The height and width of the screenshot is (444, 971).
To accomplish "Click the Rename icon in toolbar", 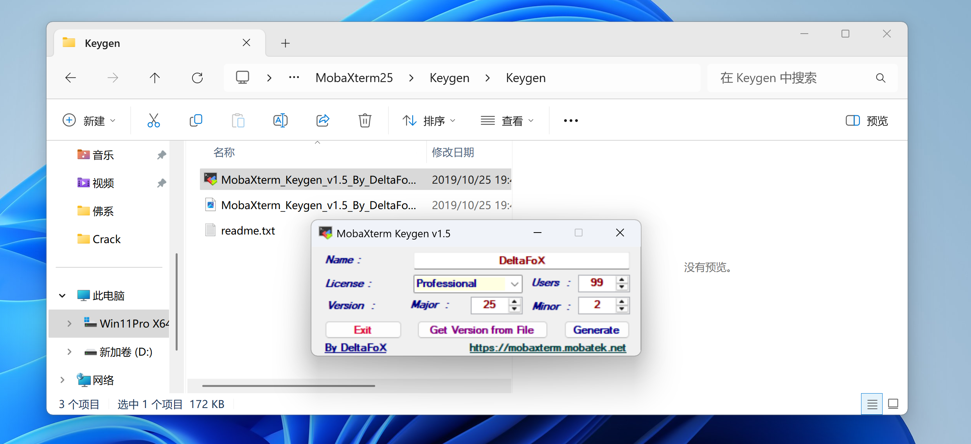I will pyautogui.click(x=280, y=120).
